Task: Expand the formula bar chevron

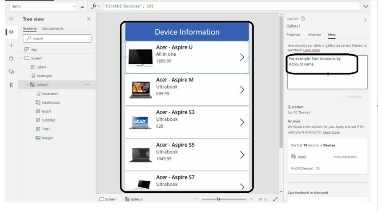Action: [366, 7]
